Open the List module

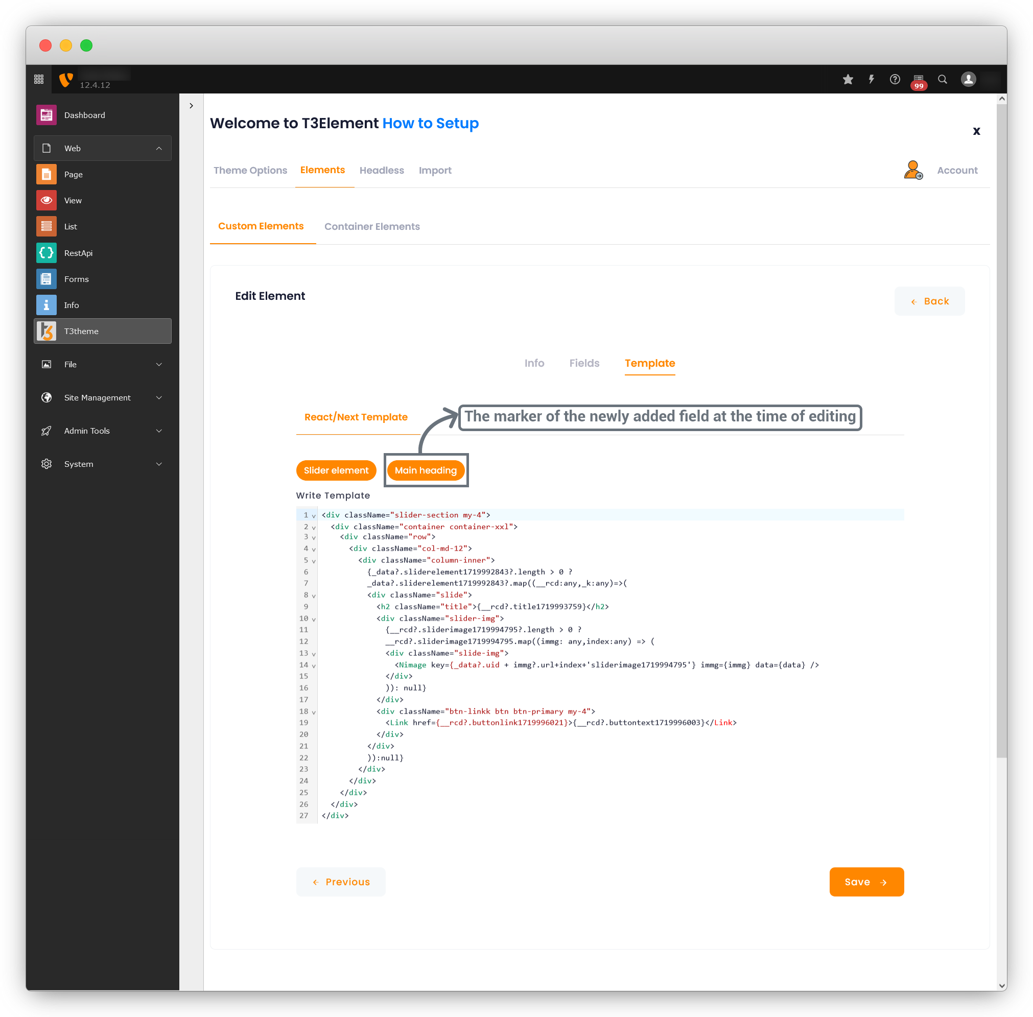point(103,226)
